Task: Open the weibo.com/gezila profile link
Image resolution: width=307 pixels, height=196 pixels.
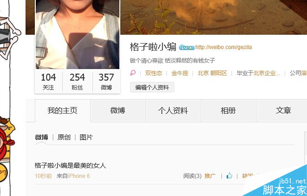Action: 223,47
